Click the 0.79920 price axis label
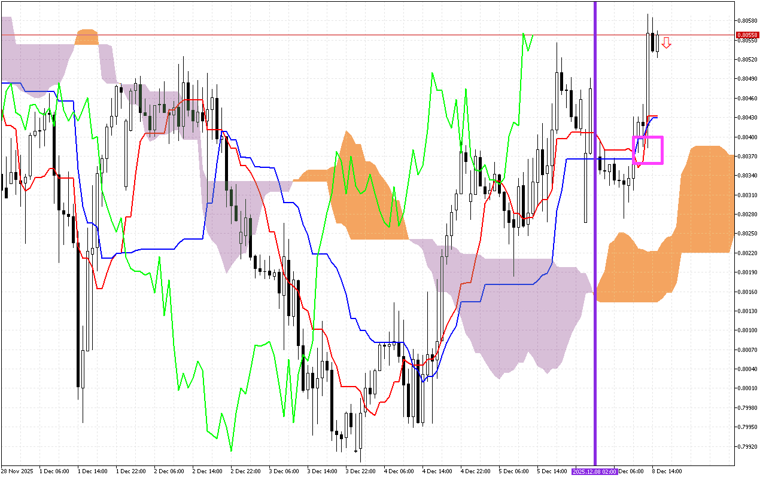Viewport: 766px width, 478px height. (748, 446)
